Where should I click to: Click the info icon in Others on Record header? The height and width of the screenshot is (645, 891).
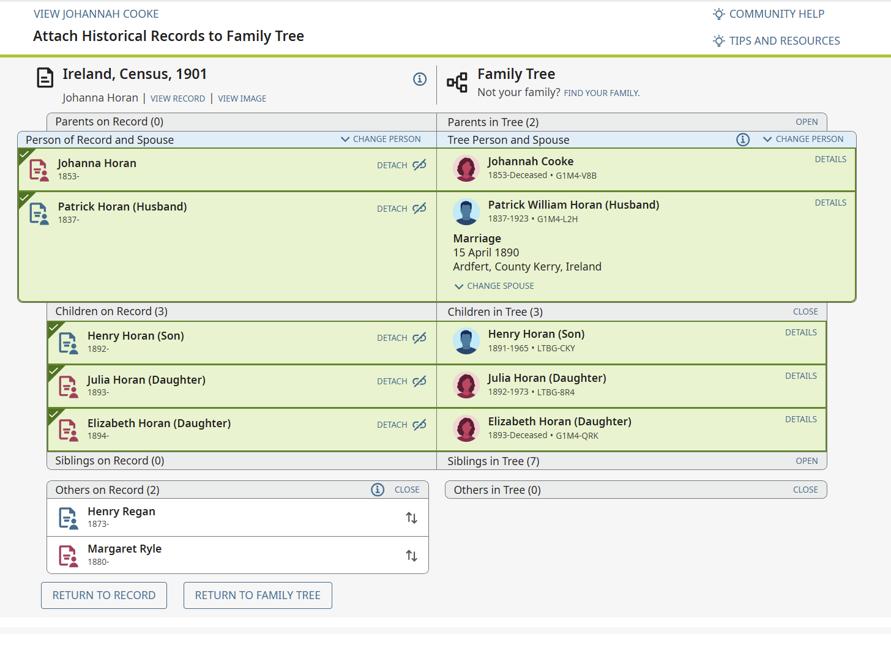(378, 490)
